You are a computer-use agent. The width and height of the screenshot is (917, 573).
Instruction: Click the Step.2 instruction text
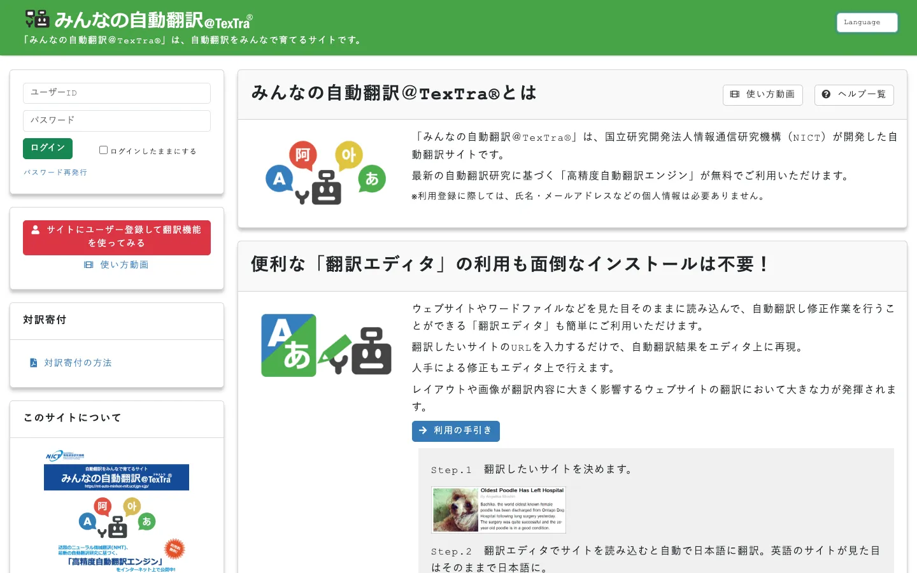click(656, 559)
